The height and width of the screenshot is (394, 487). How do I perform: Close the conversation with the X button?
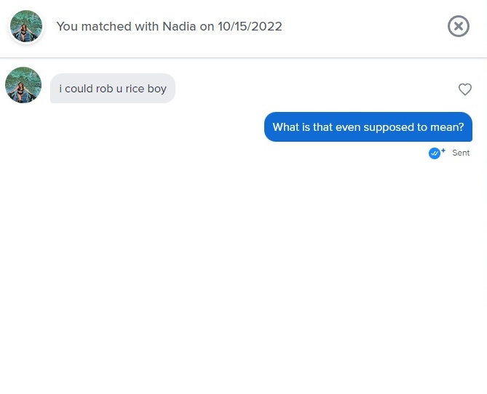click(x=459, y=26)
